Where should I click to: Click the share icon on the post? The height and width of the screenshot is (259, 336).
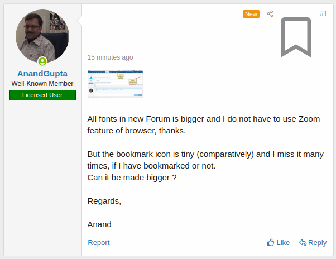click(270, 13)
